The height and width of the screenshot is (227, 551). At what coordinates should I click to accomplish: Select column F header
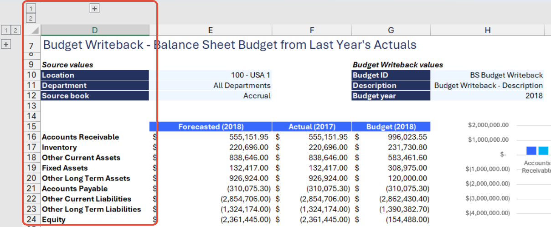pos(312,31)
